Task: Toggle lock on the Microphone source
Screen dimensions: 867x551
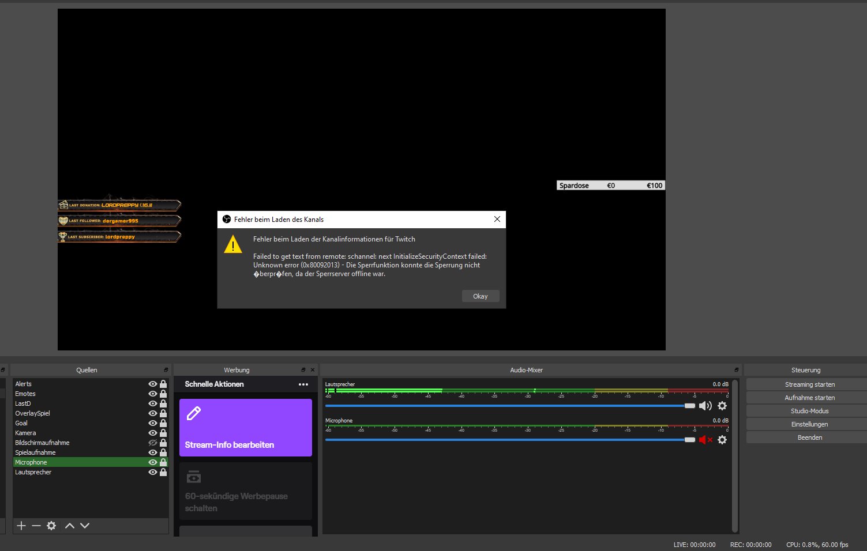Action: 163,462
